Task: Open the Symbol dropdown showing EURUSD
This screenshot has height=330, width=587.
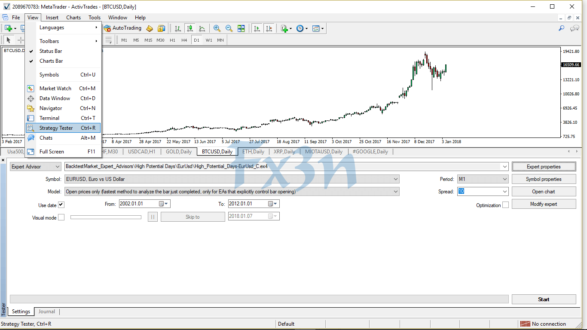Action: pyautogui.click(x=397, y=179)
